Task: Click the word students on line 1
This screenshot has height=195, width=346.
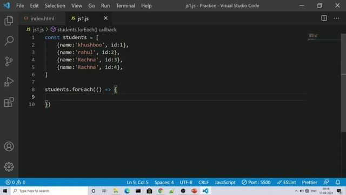Action: click(x=75, y=37)
